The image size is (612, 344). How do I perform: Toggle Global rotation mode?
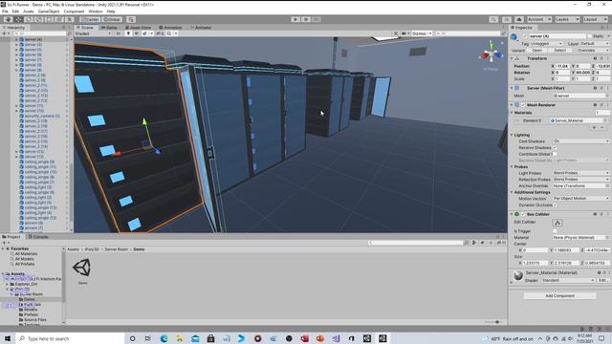(112, 19)
